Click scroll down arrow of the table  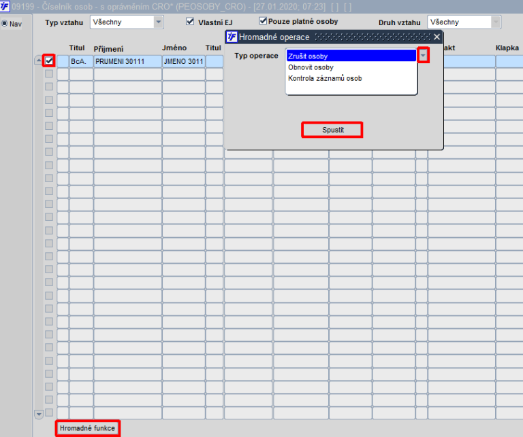[39, 415]
